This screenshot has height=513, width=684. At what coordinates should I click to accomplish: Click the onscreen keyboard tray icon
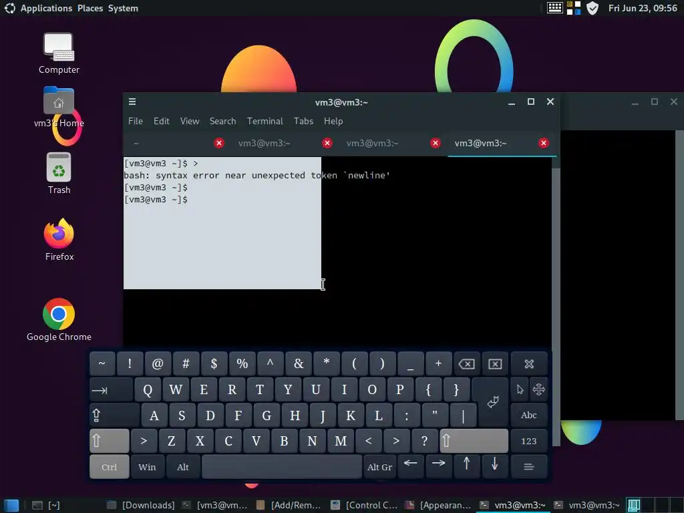[555, 8]
